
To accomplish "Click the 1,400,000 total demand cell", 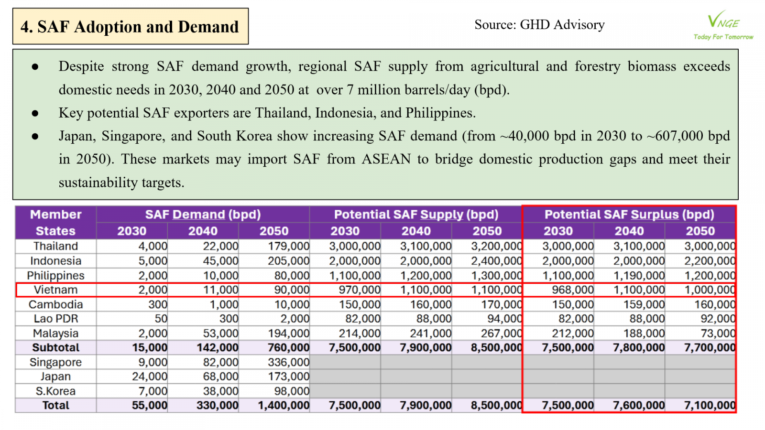I will tap(284, 406).
